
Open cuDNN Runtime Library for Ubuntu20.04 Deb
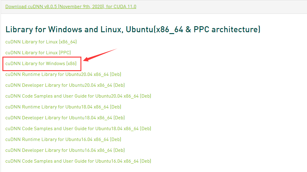[x=63, y=74]
